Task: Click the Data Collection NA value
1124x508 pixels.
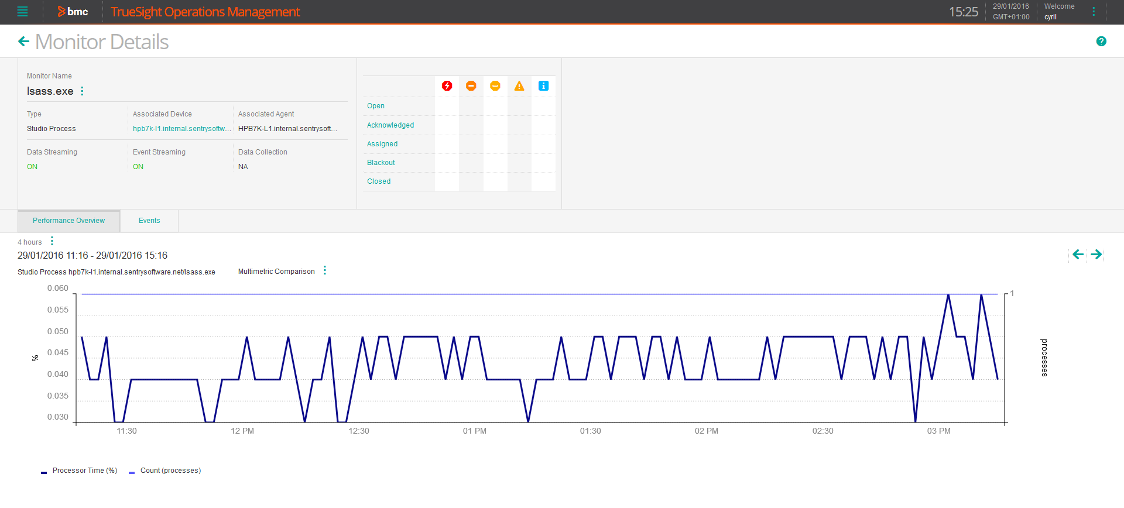Action: click(x=243, y=167)
